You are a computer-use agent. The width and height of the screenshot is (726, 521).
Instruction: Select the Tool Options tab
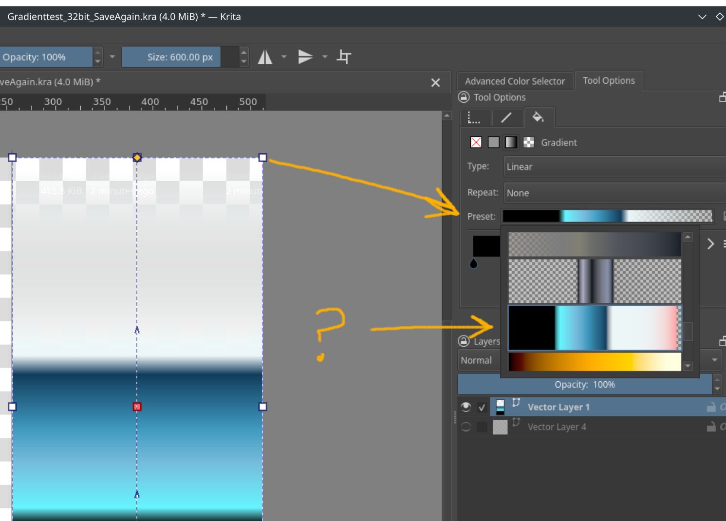tap(609, 81)
